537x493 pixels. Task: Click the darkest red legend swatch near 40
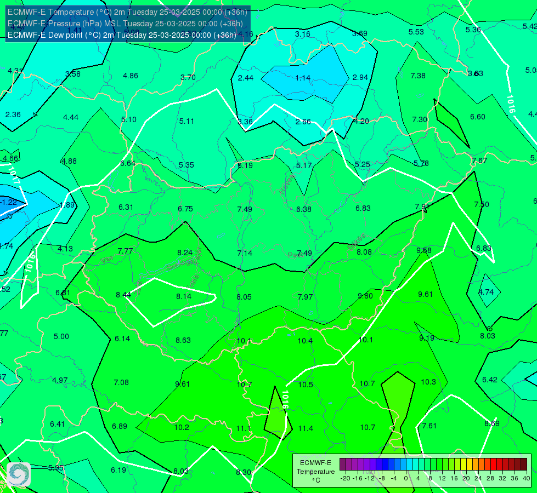[524, 465]
